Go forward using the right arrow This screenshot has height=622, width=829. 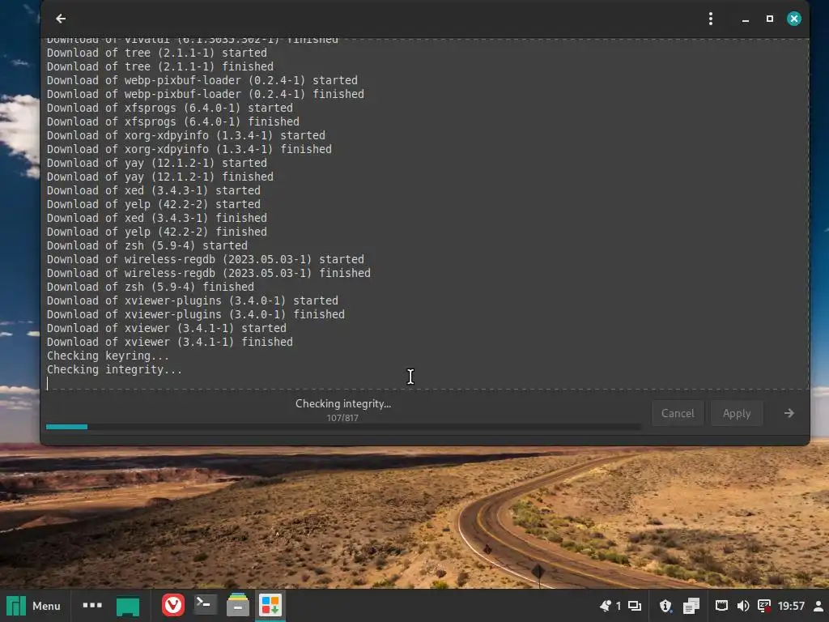(789, 413)
